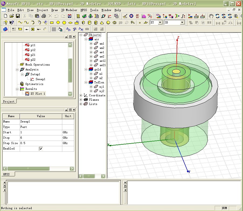This screenshot has height=211, width=243.
Task: Select the Draw Rectangle tool
Action: tap(52, 23)
